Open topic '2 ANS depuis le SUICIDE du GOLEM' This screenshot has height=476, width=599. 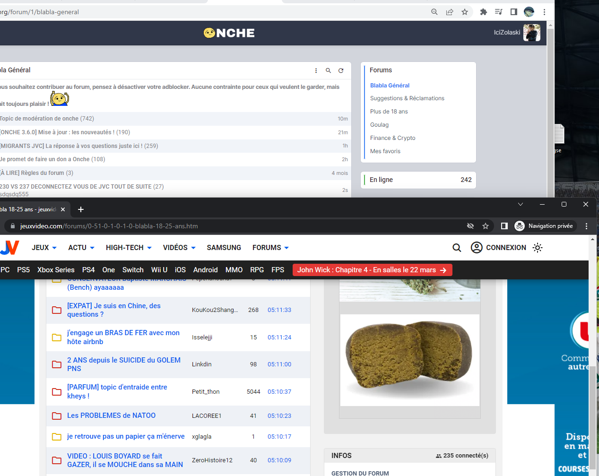pyautogui.click(x=124, y=364)
